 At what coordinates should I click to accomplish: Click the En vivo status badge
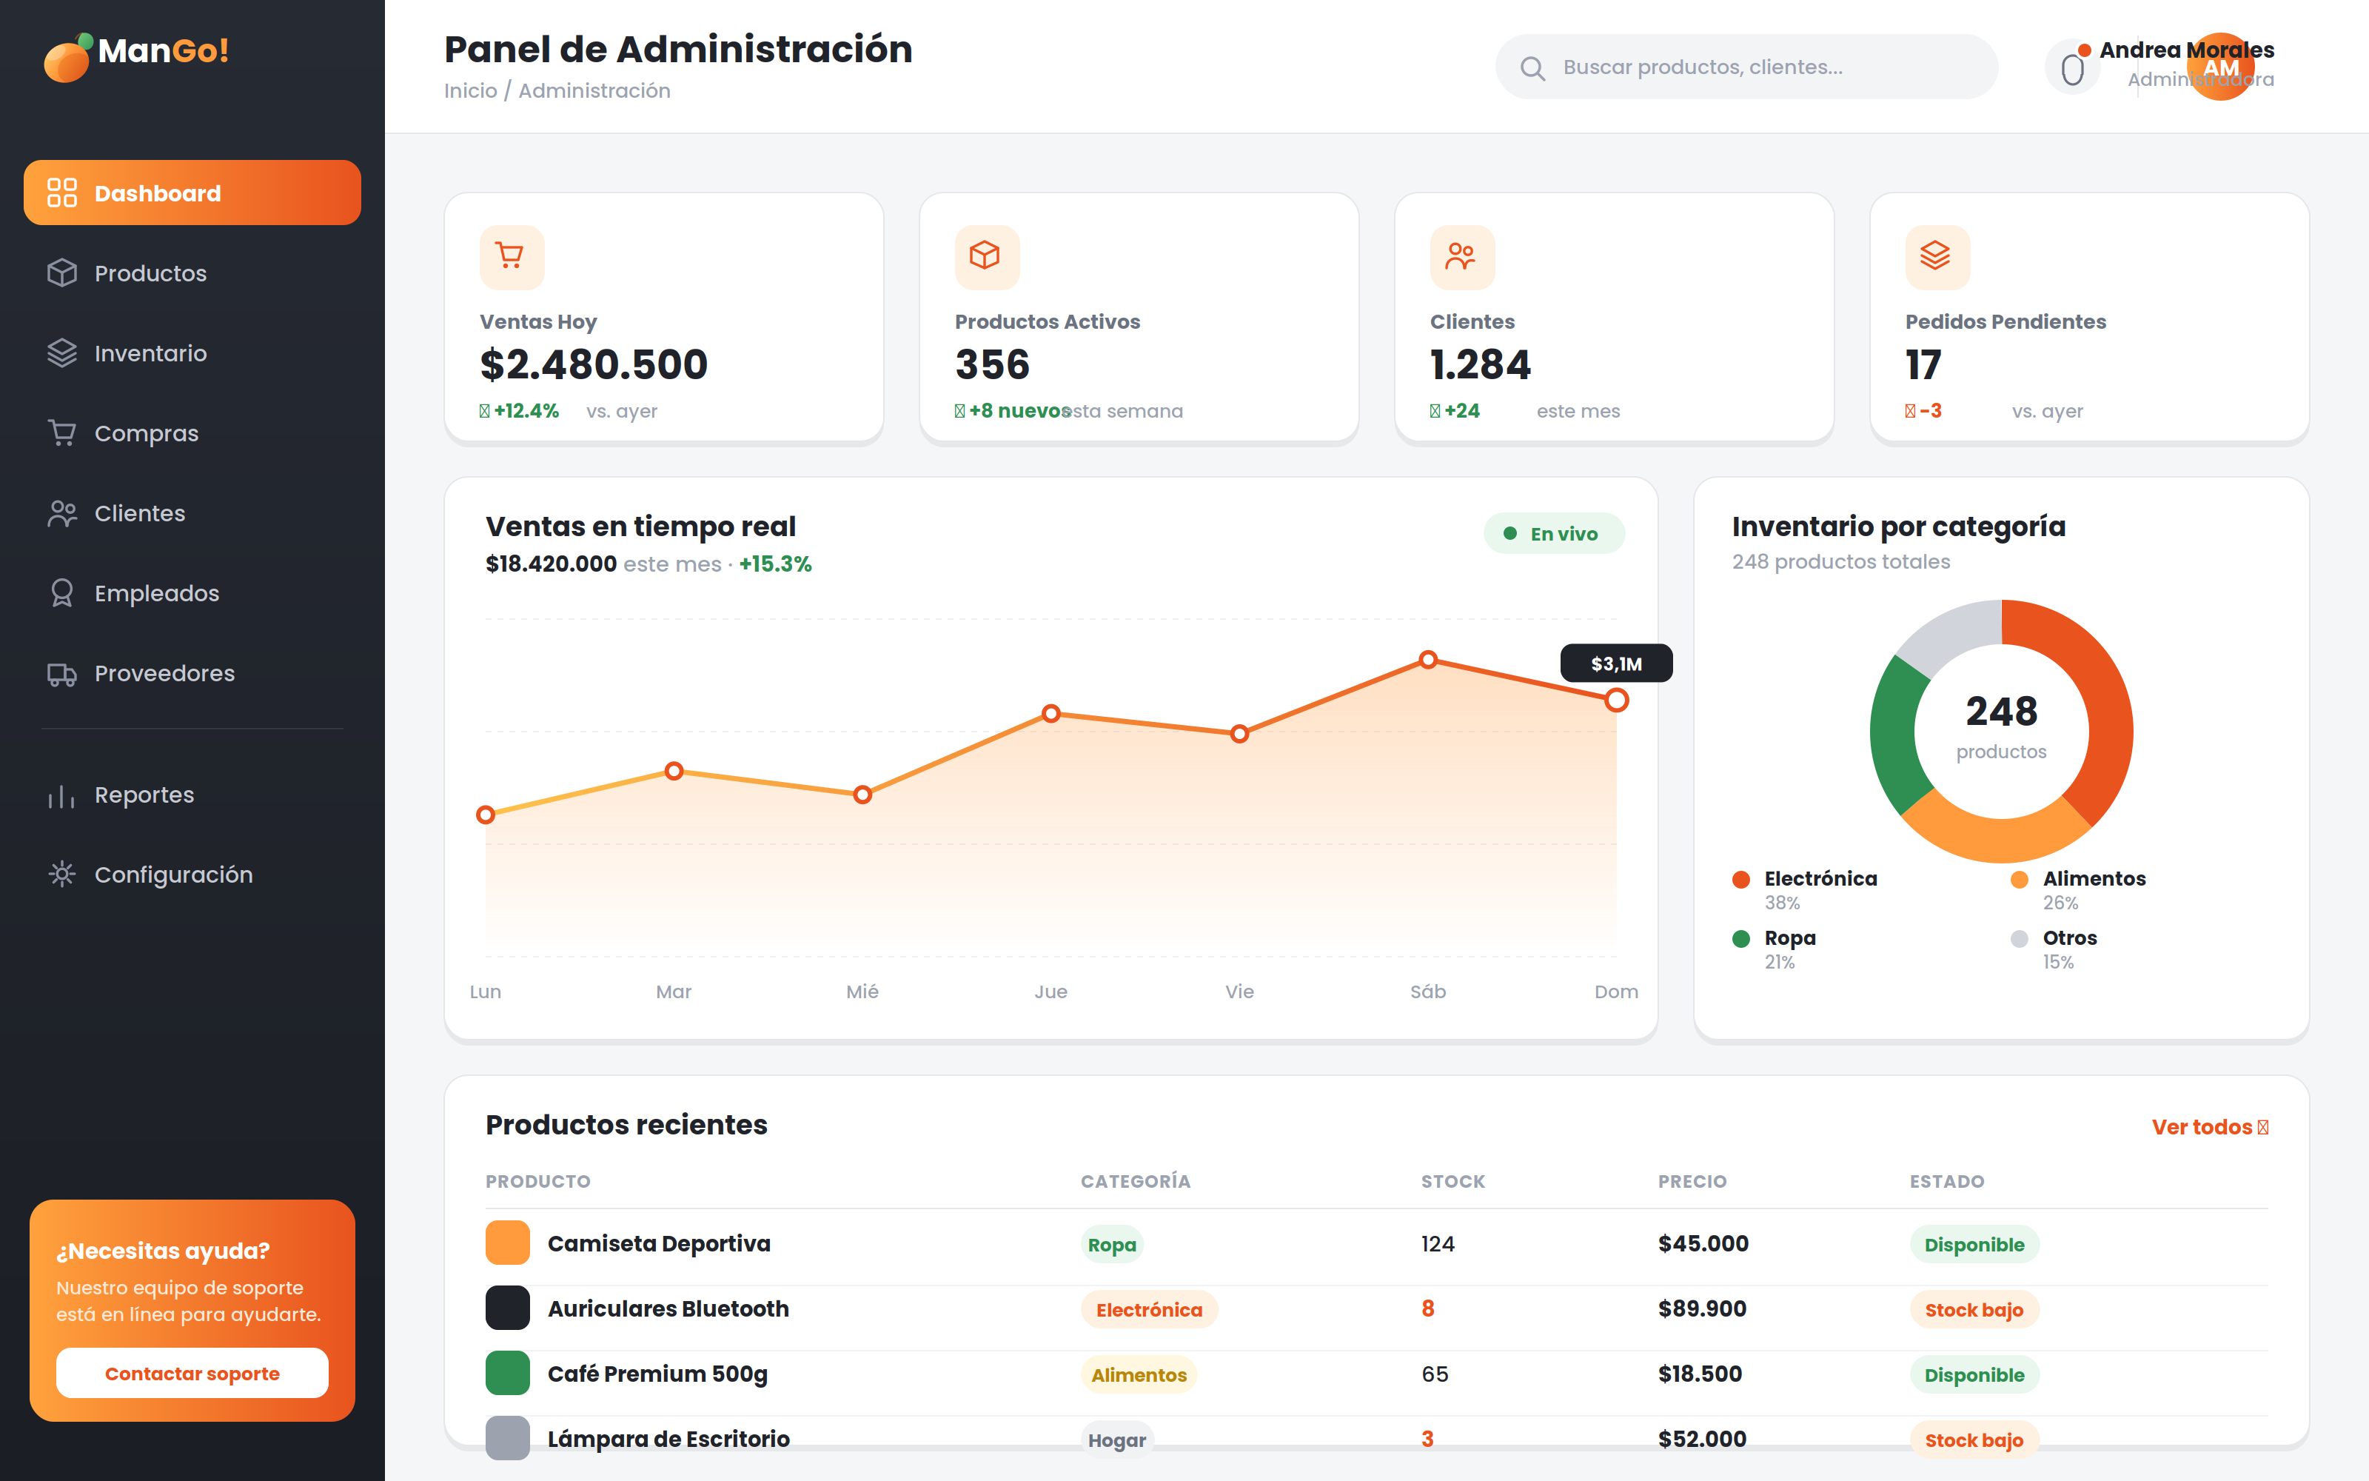(x=1554, y=534)
